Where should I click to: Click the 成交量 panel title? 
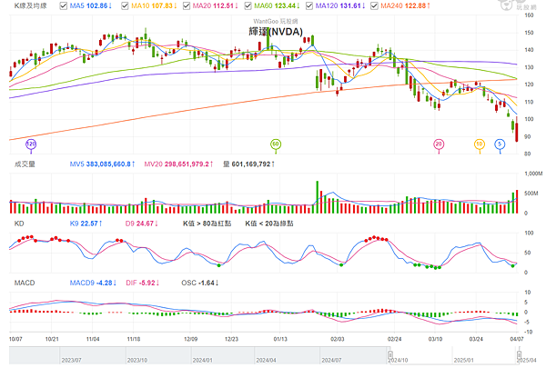25,164
